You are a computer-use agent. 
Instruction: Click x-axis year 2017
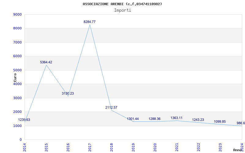pyautogui.click(x=90, y=147)
